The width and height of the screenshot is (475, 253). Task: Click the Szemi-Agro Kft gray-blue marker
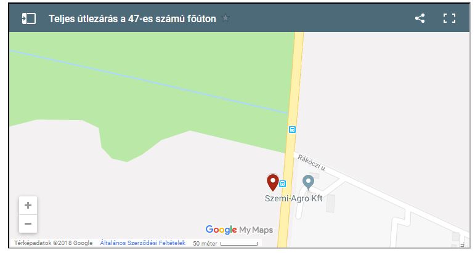pyautogui.click(x=308, y=183)
